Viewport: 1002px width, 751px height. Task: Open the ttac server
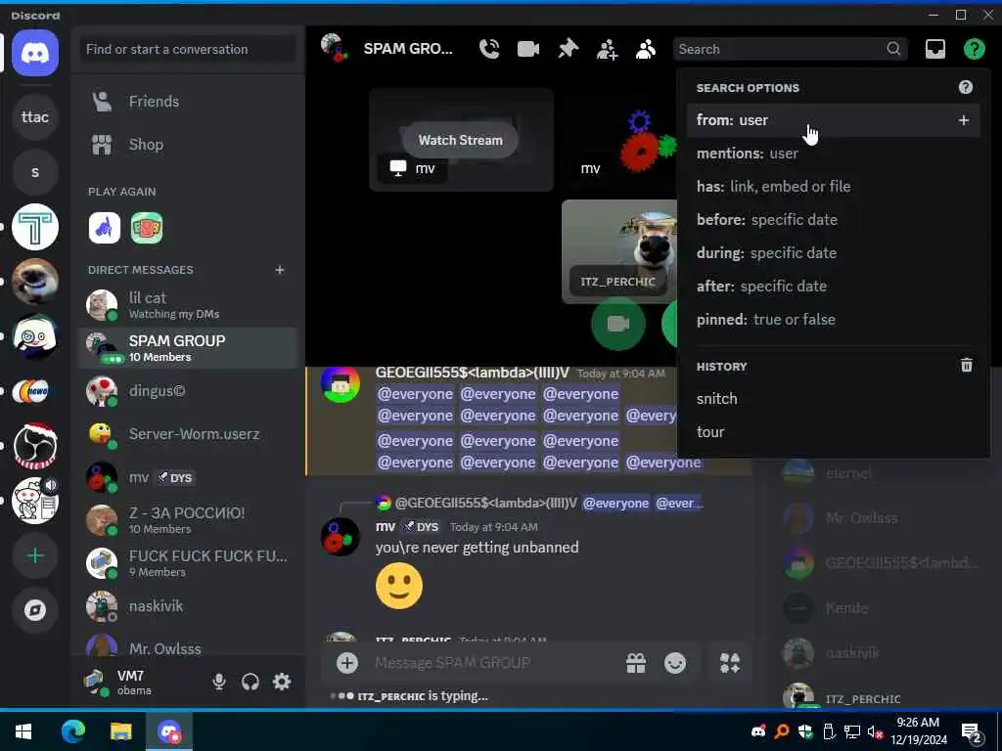click(35, 117)
